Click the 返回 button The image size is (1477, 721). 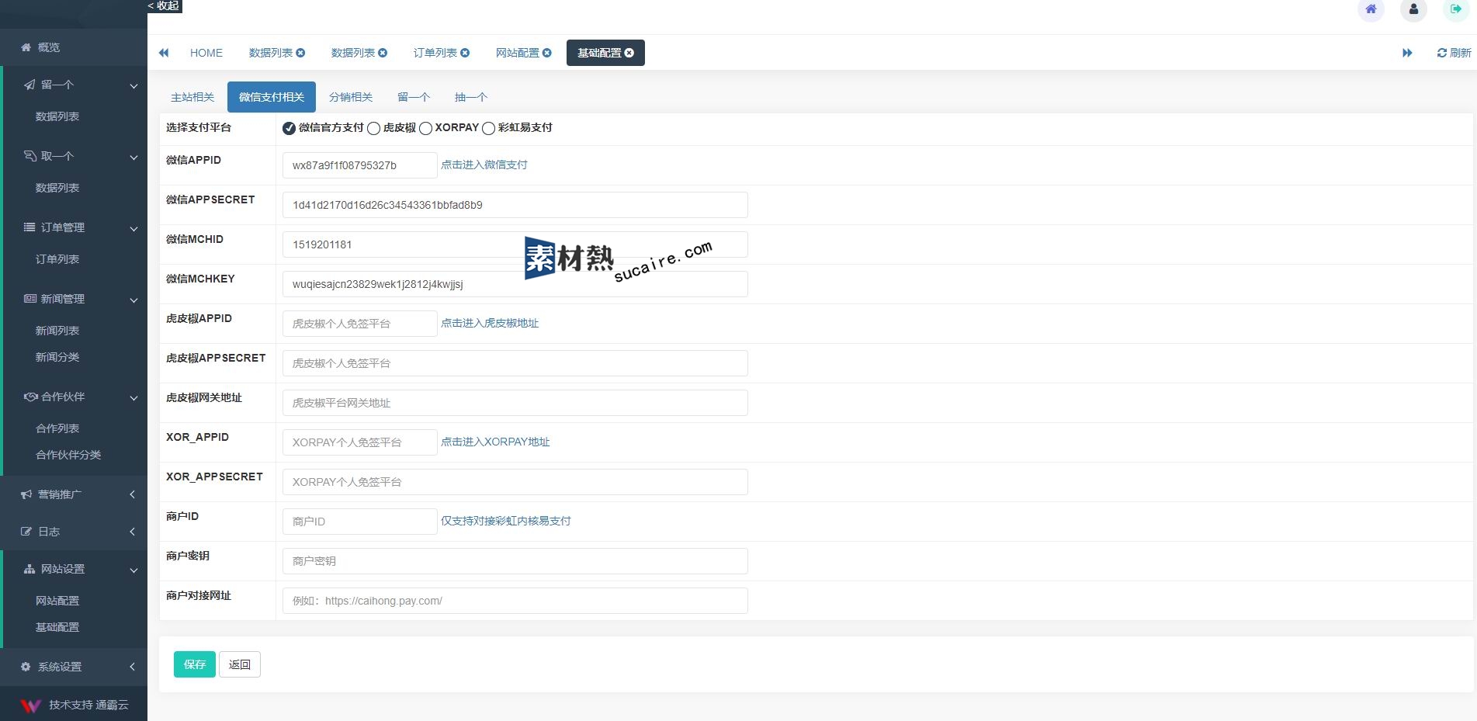point(240,664)
